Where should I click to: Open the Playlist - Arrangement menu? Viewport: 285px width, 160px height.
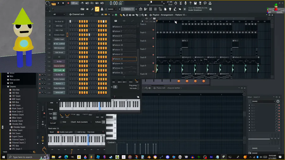click(163, 15)
